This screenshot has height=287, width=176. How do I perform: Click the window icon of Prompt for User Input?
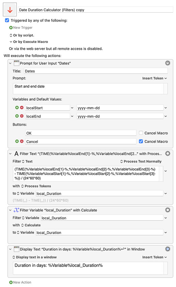click(16, 63)
